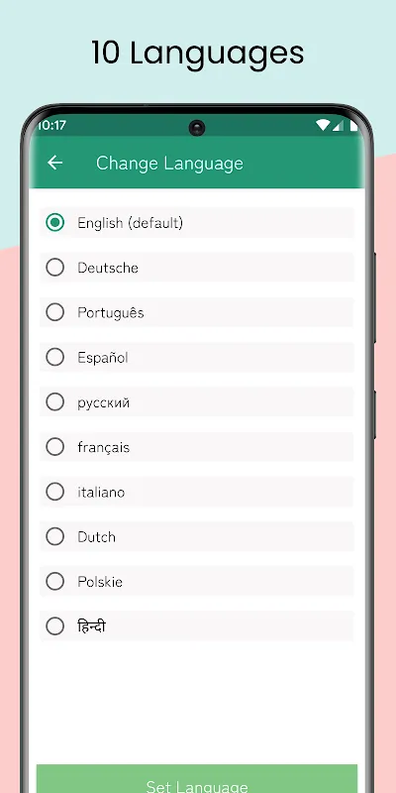This screenshot has height=793, width=396.
Task: Select the Deutsche radio button
Action: click(x=55, y=268)
